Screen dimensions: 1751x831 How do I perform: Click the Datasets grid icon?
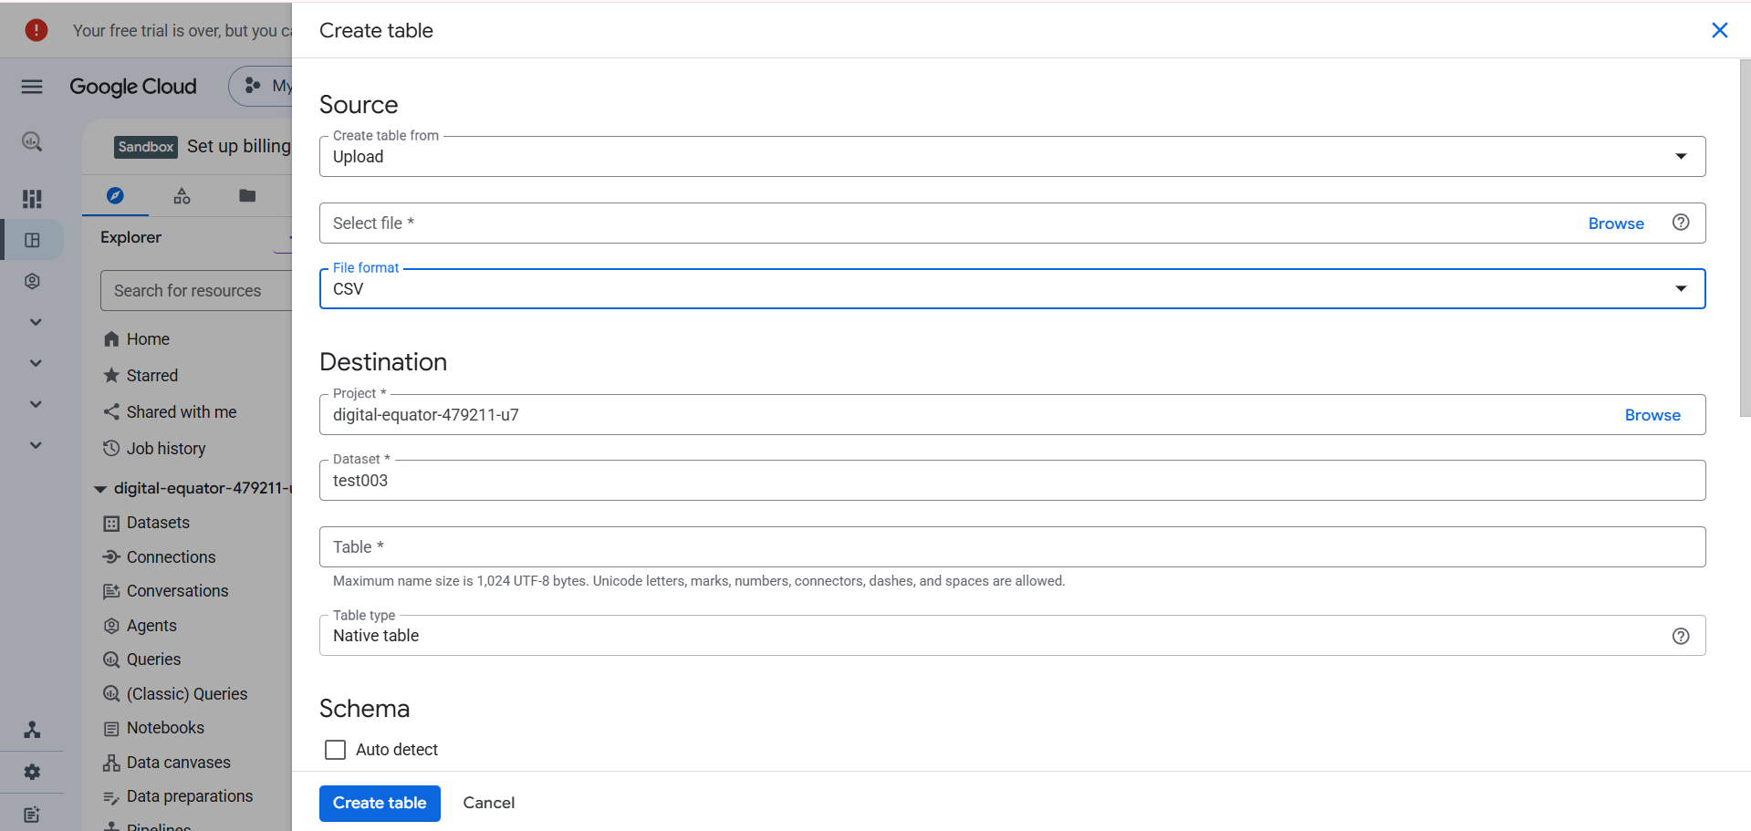point(111,523)
